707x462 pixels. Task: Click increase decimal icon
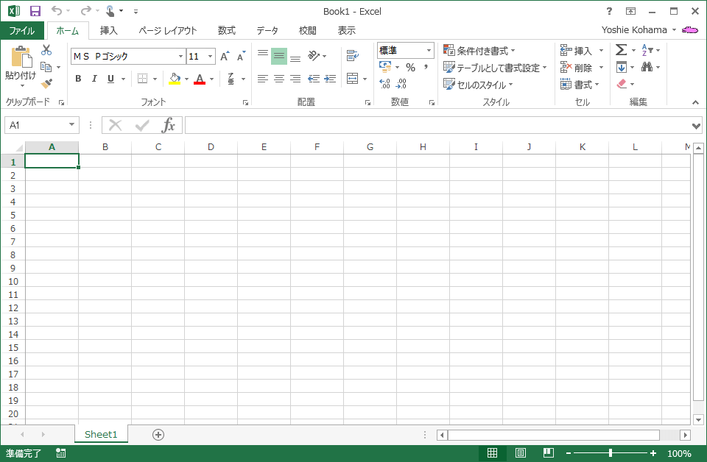(x=384, y=84)
